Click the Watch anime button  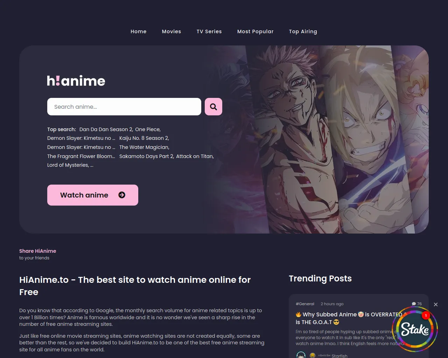93,195
